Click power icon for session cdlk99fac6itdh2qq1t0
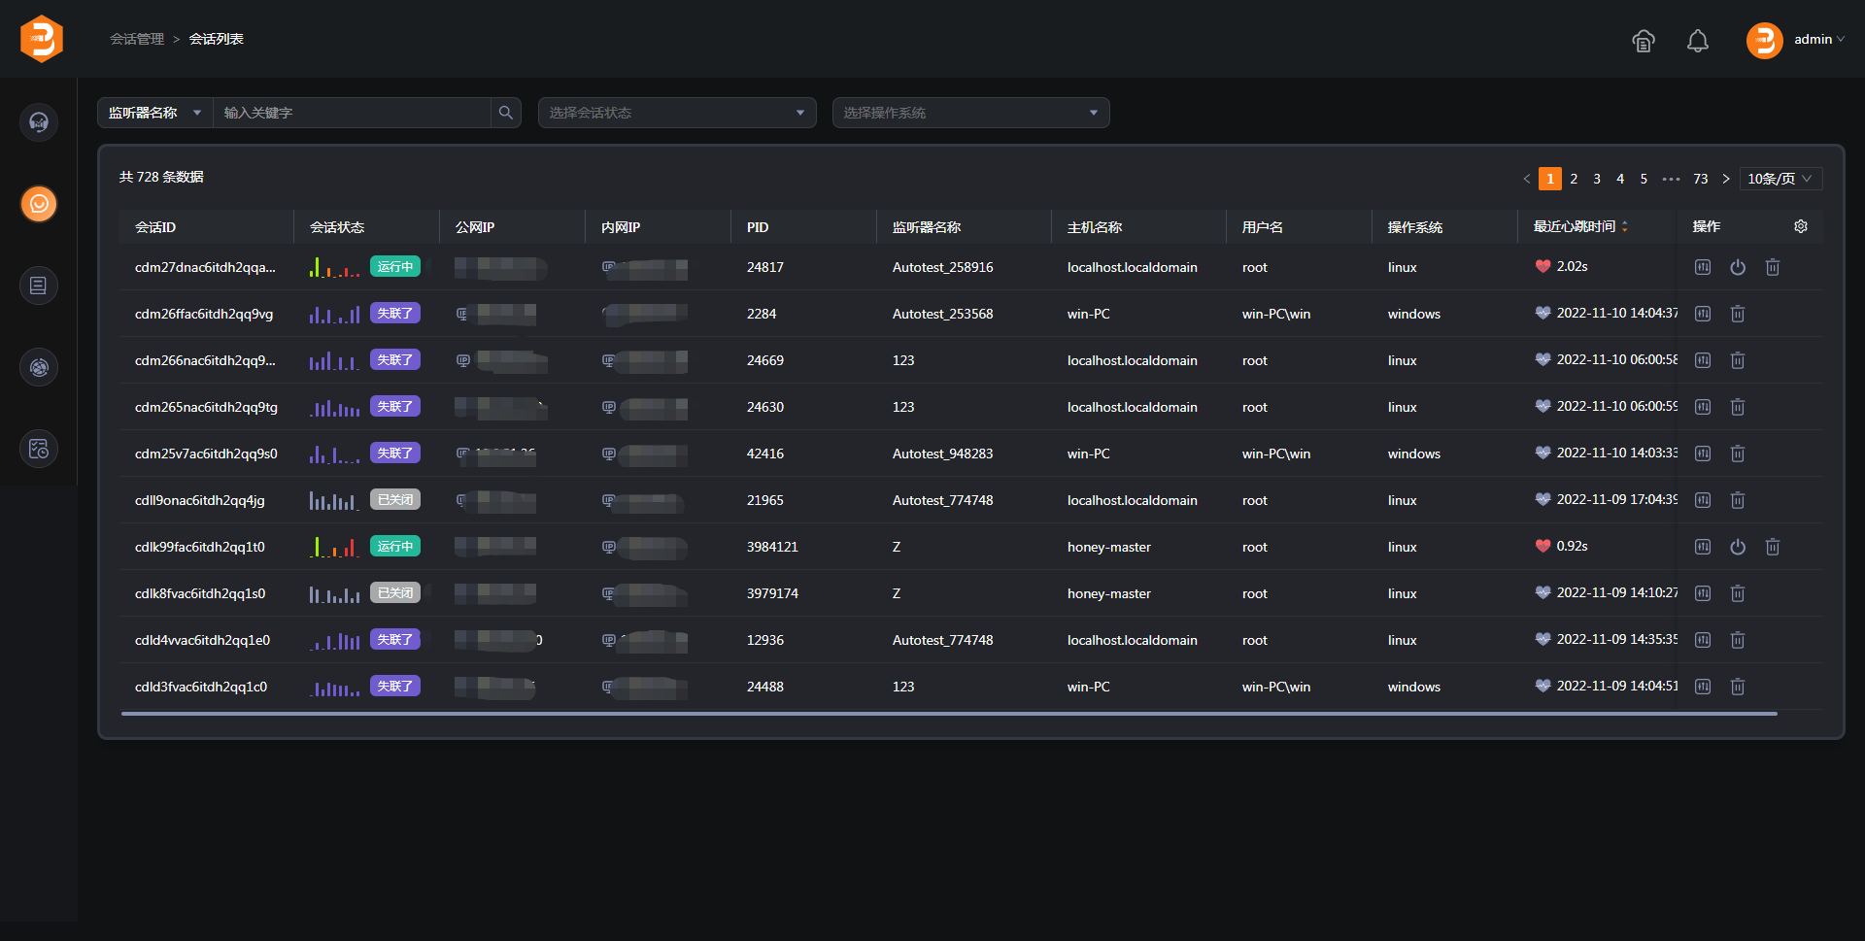Screen dimensions: 1865x941 pos(1738,547)
